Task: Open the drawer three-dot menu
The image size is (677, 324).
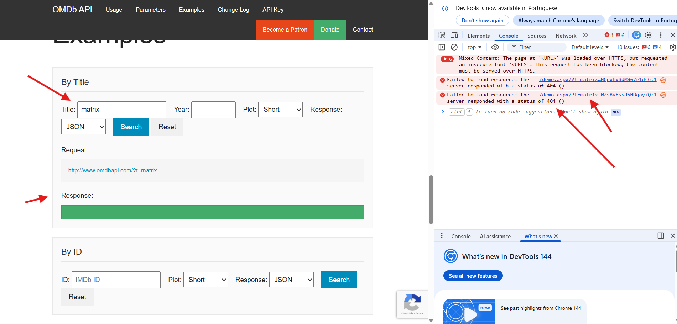Action: (x=442, y=236)
